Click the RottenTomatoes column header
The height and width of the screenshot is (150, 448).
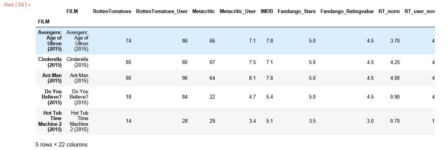pyautogui.click(x=112, y=12)
